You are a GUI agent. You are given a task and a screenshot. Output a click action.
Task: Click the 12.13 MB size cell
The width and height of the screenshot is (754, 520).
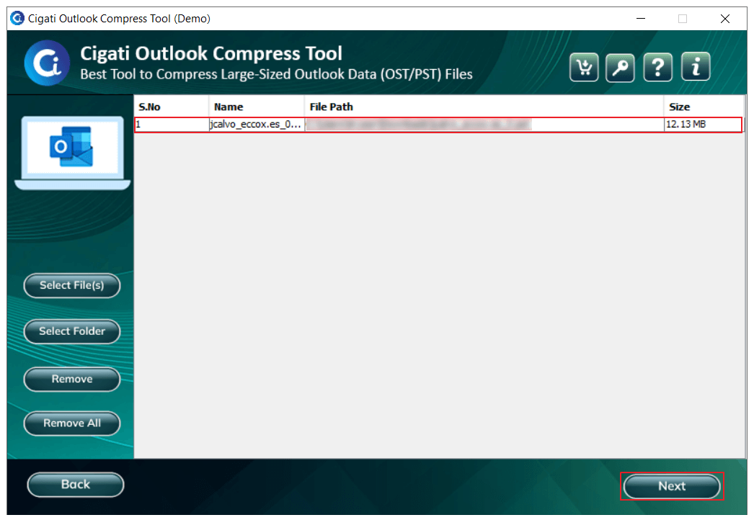pos(703,125)
